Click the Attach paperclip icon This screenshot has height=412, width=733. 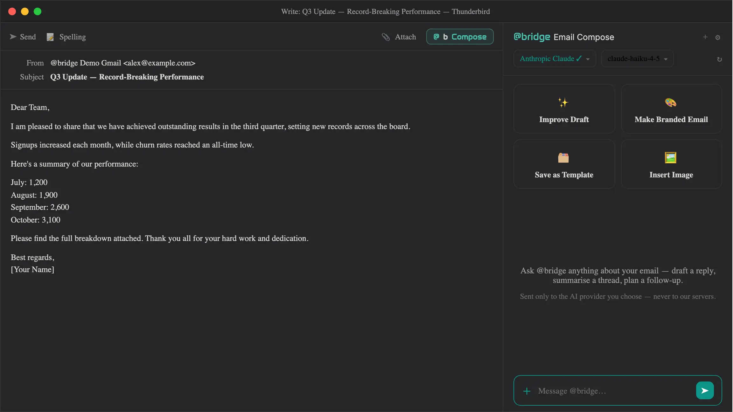click(x=386, y=37)
